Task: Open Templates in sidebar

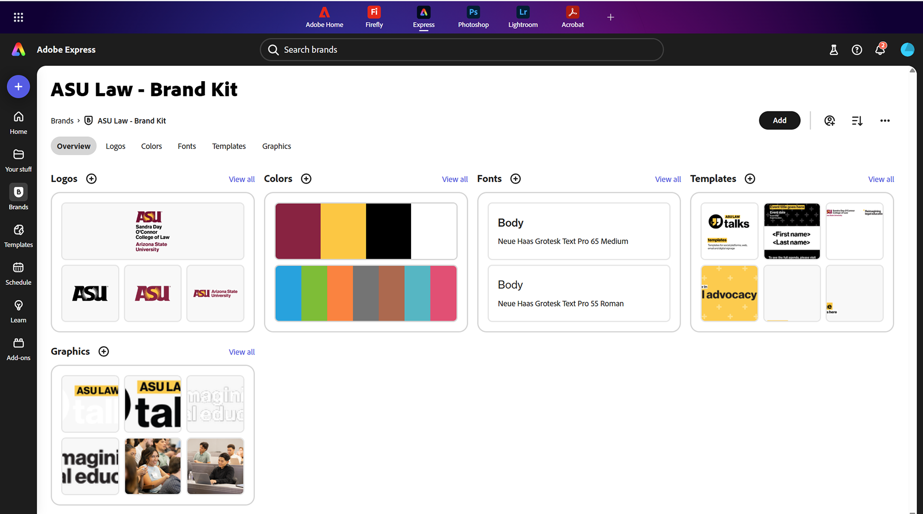Action: pyautogui.click(x=18, y=236)
